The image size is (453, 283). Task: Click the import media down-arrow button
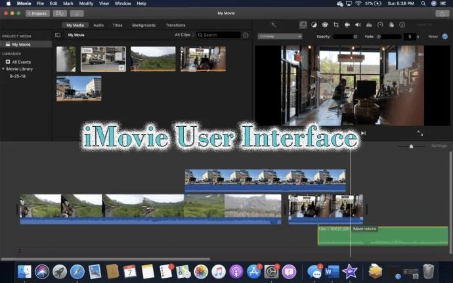pos(77,14)
